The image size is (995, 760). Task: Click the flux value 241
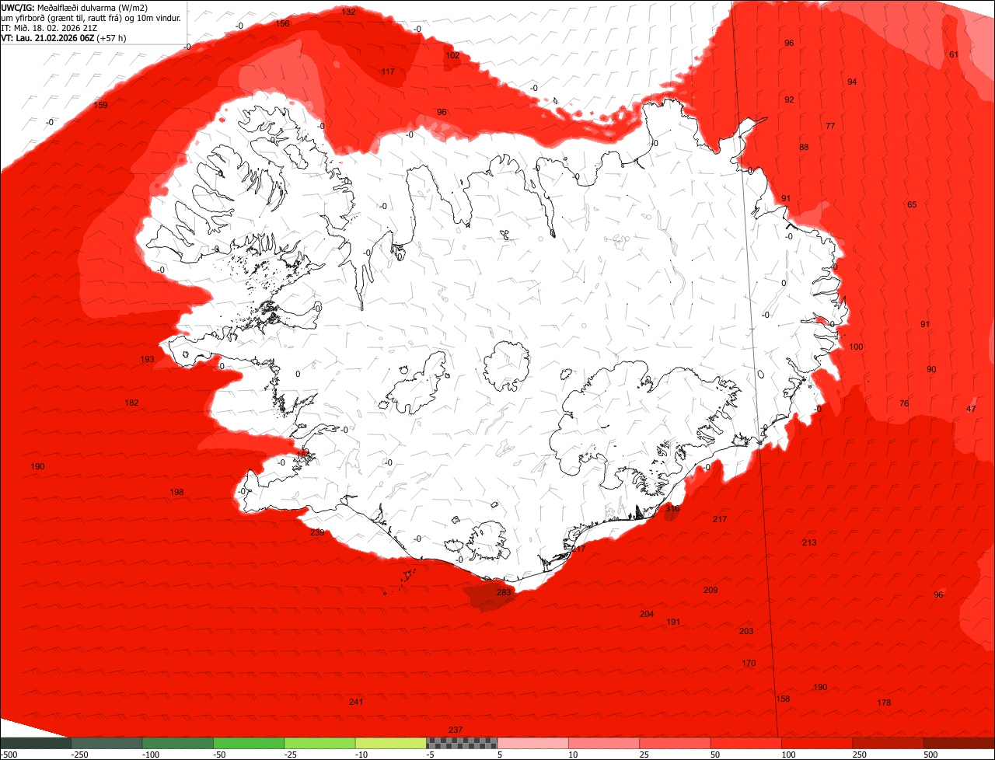pyautogui.click(x=356, y=702)
